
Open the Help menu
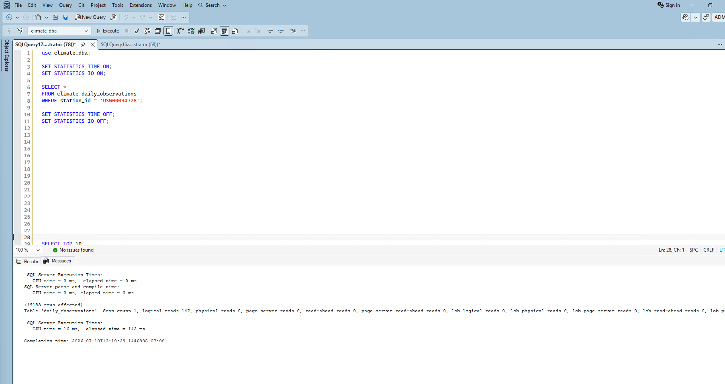click(x=187, y=5)
